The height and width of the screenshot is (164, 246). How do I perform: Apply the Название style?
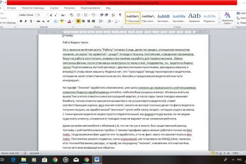tap(194, 18)
